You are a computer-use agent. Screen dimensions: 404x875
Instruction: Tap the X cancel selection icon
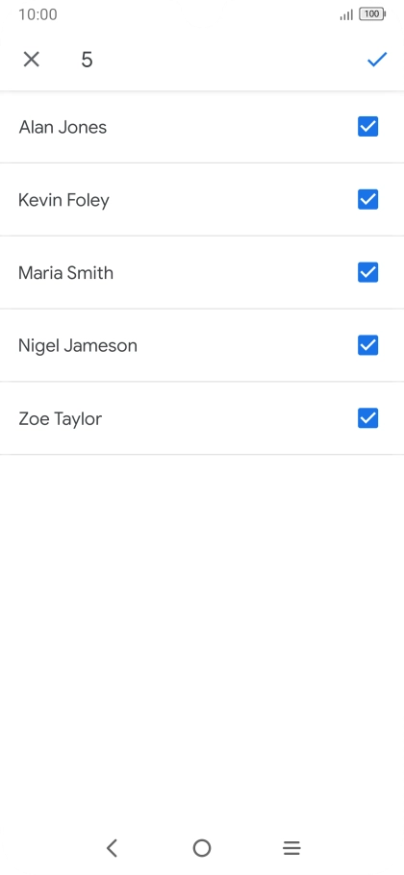coord(31,60)
